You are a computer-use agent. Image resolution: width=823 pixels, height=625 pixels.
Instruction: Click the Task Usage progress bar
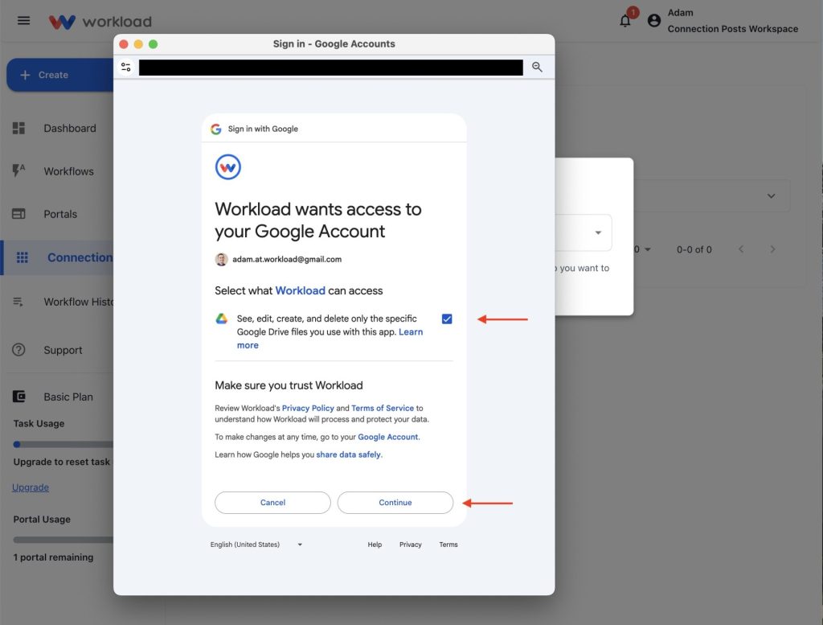[63, 444]
